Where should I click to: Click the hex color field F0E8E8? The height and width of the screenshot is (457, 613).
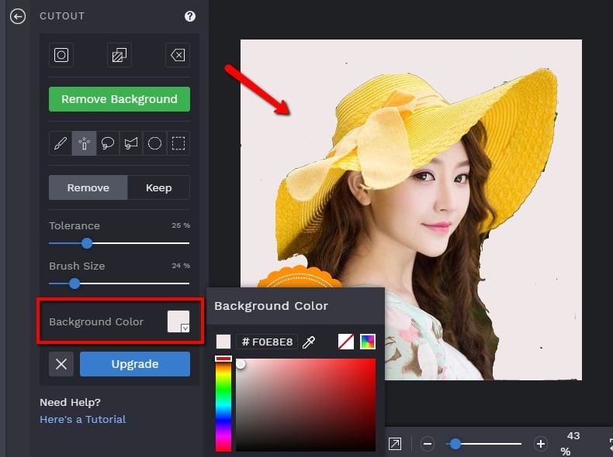click(267, 342)
